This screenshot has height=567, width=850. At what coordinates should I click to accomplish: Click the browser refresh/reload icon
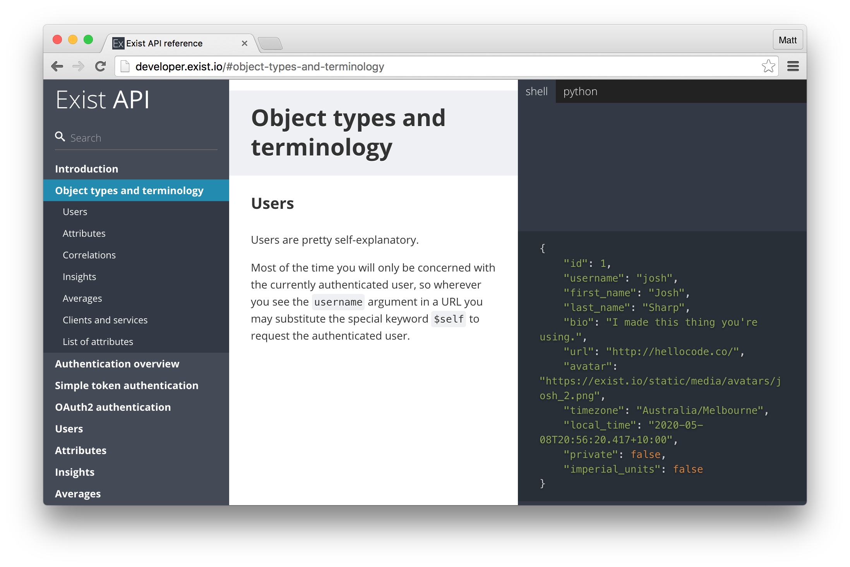pyautogui.click(x=100, y=66)
